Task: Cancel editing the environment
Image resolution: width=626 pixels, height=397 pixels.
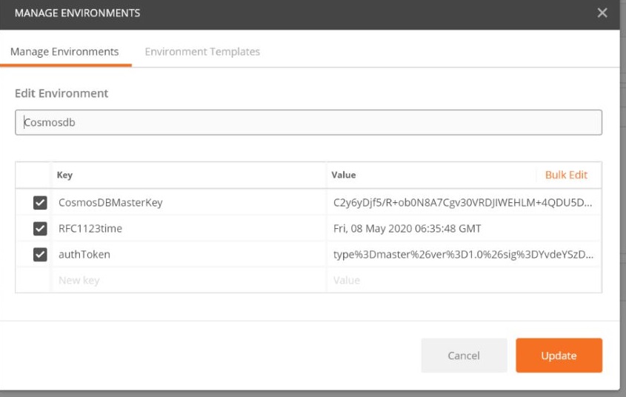Action: pos(464,355)
